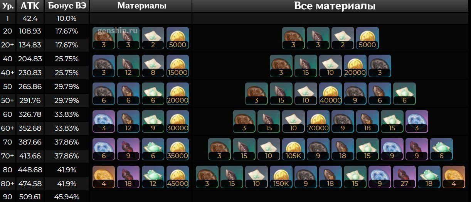Image resolution: width=471 pixels, height=202 pixels.
Task: Click the purple material icon labeled 27
Action: point(404,177)
